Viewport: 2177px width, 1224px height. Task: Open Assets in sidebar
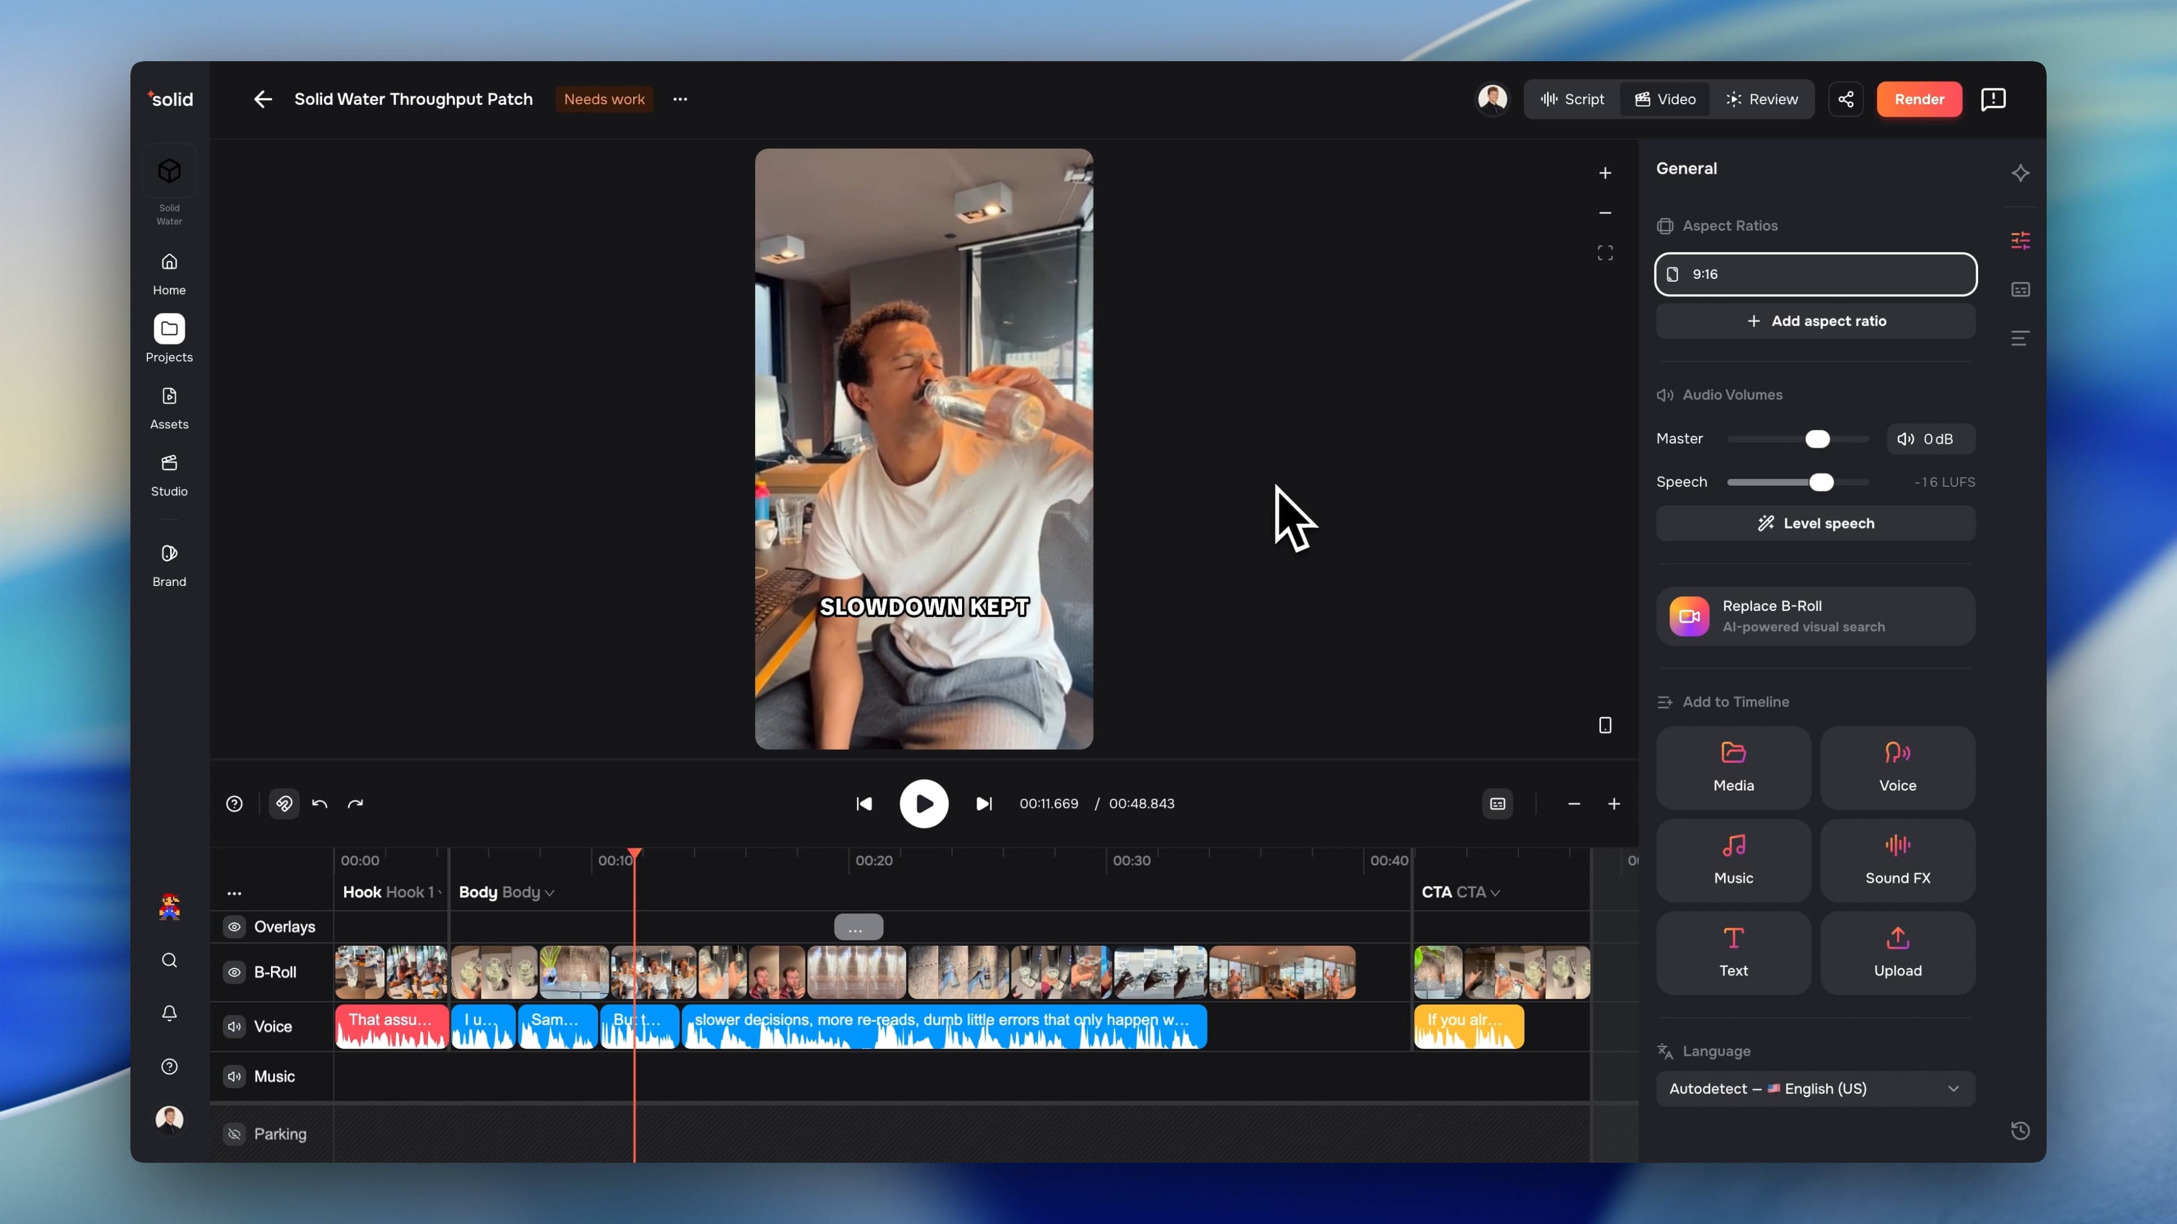(x=169, y=408)
